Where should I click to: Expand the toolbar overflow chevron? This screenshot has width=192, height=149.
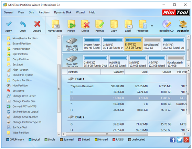pos(152,26)
